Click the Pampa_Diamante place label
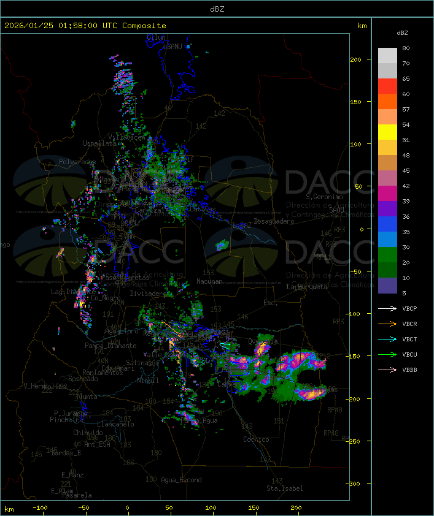 (110, 346)
